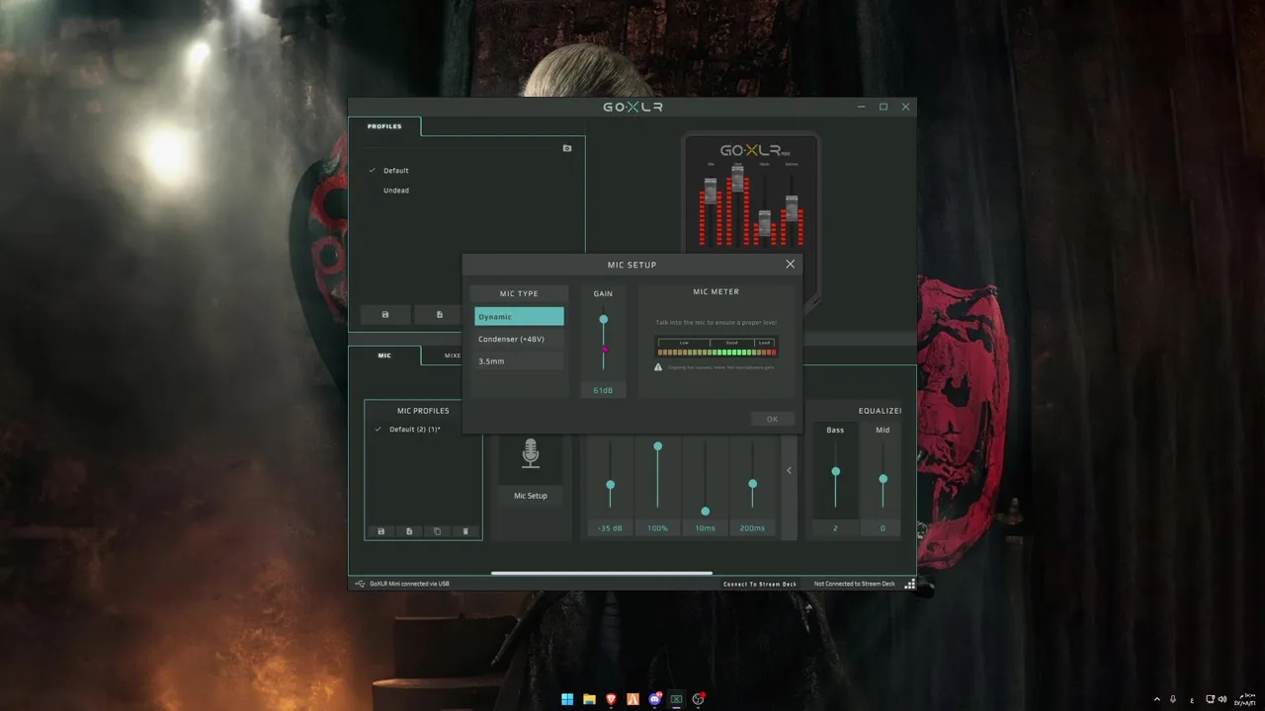This screenshot has height=711, width=1265.
Task: Switch to the Mixer tab
Action: click(x=452, y=355)
